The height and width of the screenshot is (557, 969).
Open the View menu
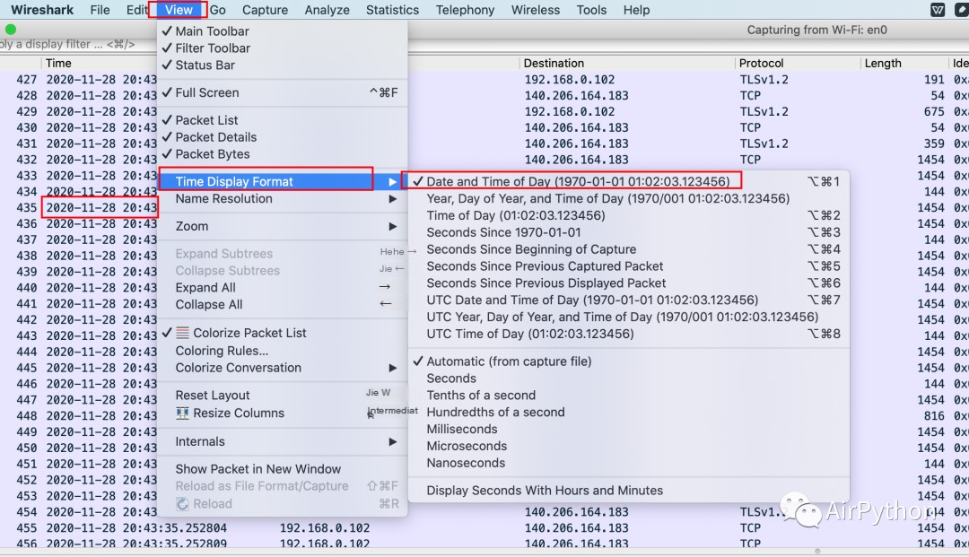(x=179, y=10)
